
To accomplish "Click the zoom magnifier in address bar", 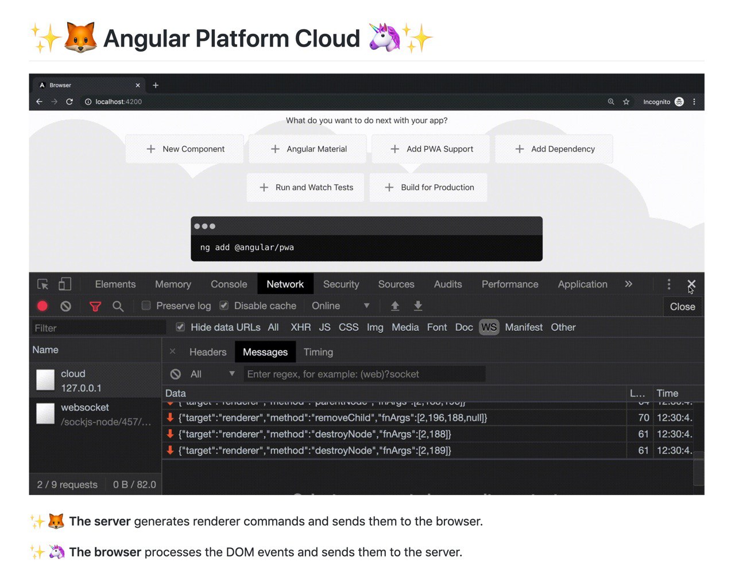I will (611, 102).
